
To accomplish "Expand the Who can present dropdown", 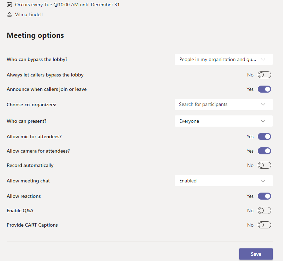I will 223,121.
